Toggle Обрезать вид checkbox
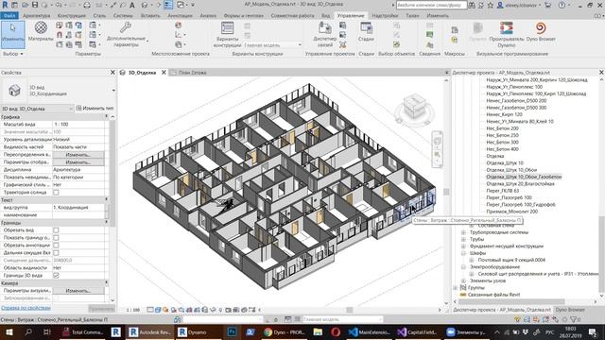The height and width of the screenshot is (340, 605). click(56, 230)
